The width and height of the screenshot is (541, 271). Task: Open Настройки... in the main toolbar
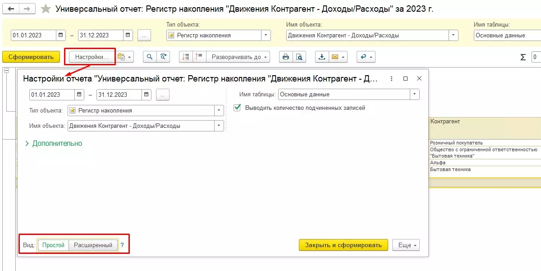click(92, 57)
